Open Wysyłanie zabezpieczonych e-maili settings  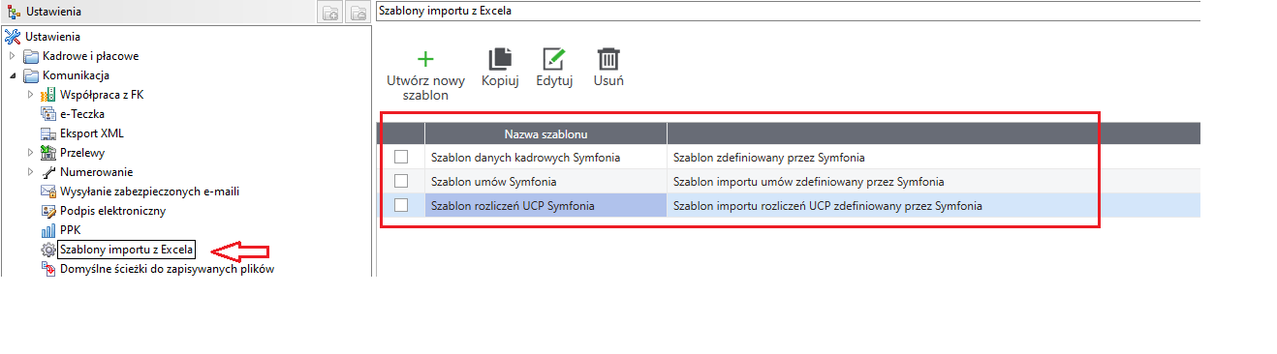click(x=149, y=192)
